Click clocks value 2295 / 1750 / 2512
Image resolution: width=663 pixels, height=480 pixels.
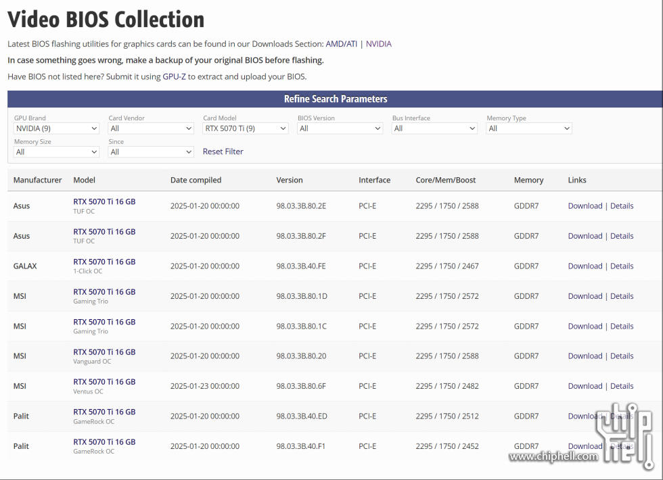447,416
